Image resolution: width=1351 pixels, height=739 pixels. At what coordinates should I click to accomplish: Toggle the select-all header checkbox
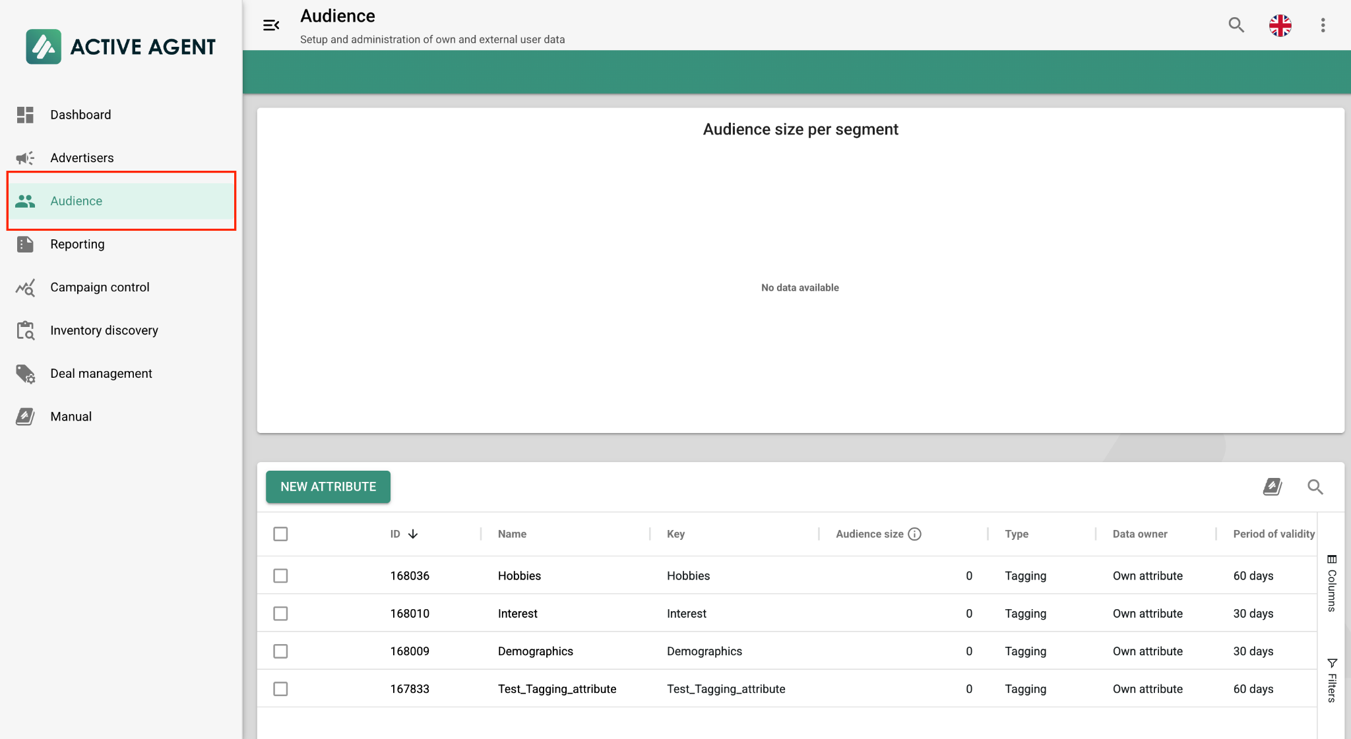280,534
